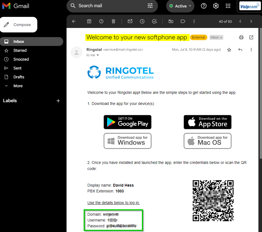
Task: Mark the email as unread
Action: 130,21
